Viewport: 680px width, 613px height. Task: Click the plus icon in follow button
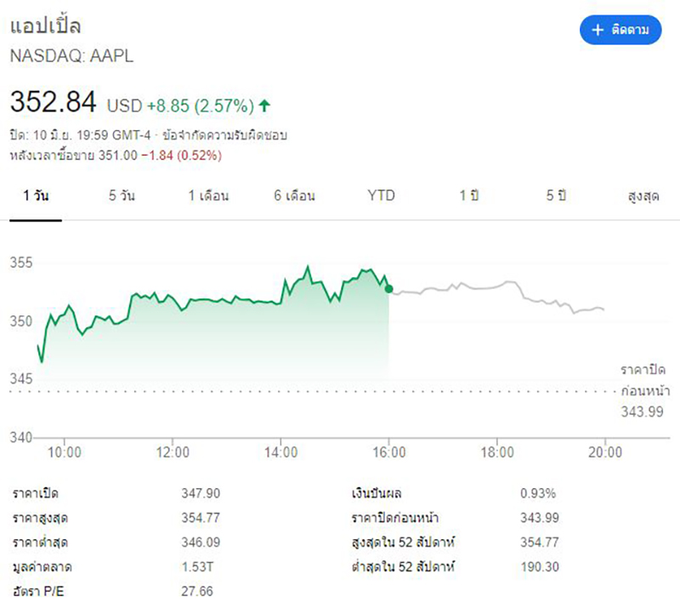pos(597,31)
